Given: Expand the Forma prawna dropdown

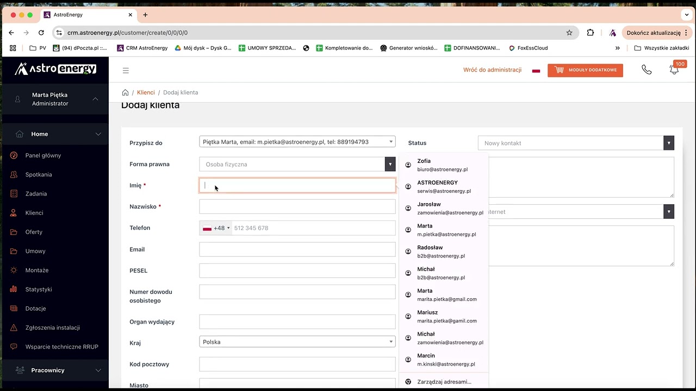Looking at the screenshot, I should (x=390, y=164).
